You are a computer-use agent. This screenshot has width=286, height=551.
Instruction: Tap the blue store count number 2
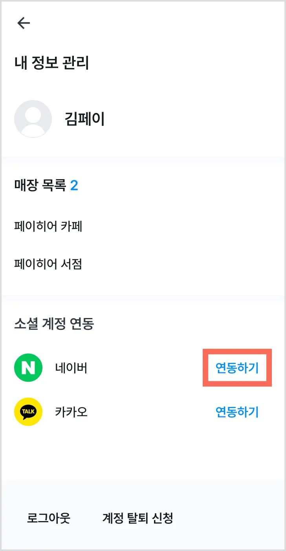pos(74,185)
